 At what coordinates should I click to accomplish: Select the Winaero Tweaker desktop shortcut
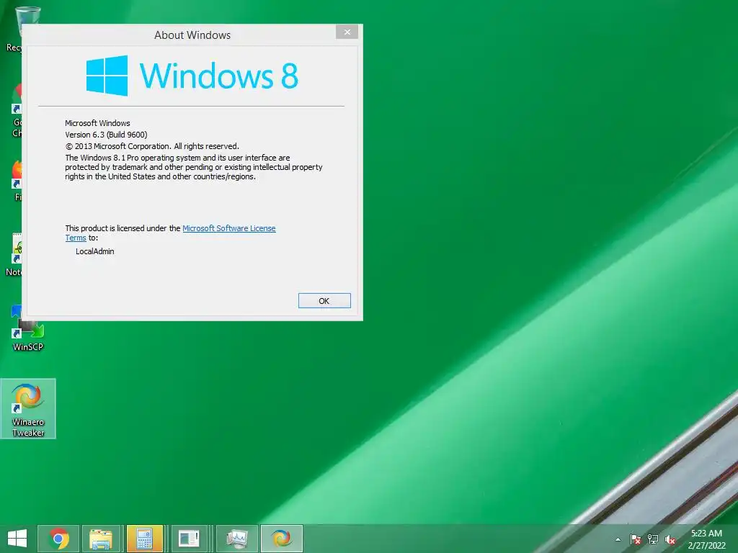pos(28,409)
